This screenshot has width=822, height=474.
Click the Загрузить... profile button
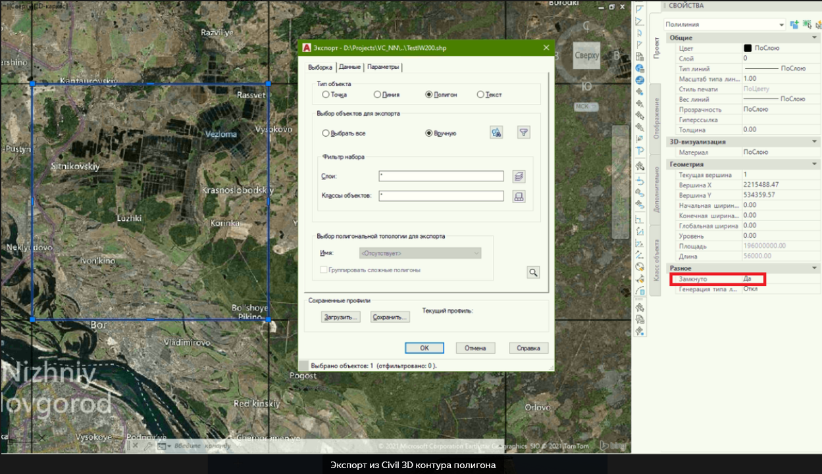point(341,317)
